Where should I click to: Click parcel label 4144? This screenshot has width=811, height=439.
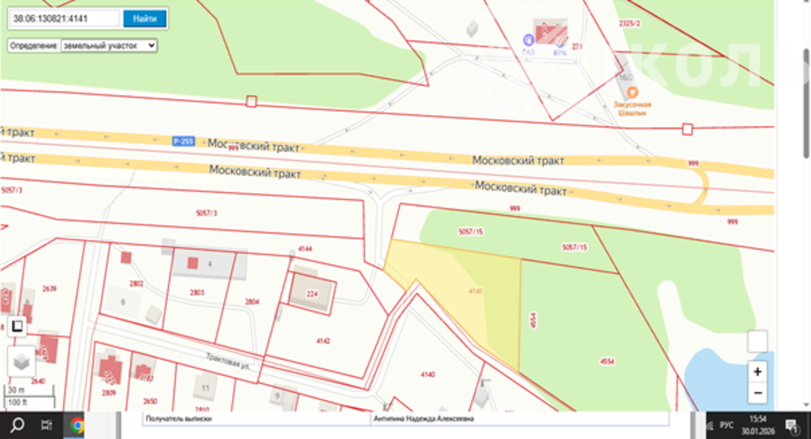305,248
